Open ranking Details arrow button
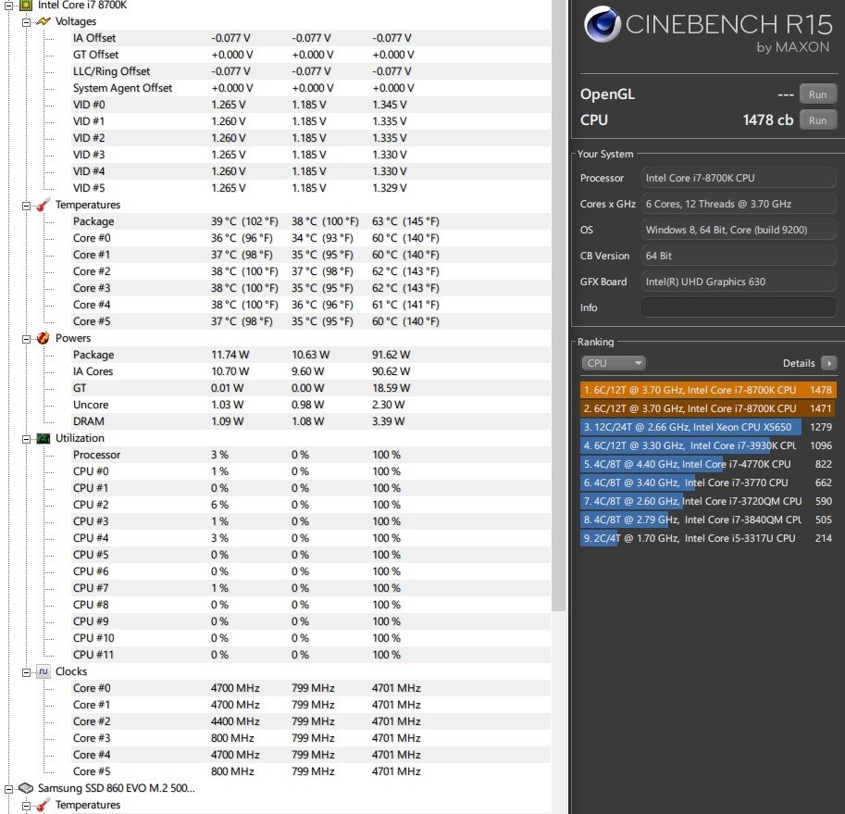The height and width of the screenshot is (814, 845). [x=829, y=363]
